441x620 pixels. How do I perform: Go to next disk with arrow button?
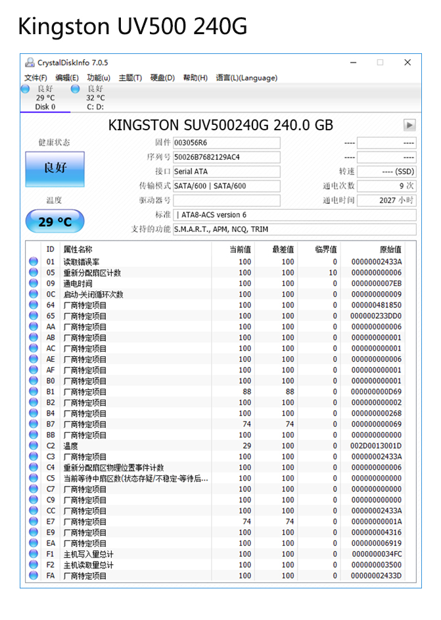409,125
